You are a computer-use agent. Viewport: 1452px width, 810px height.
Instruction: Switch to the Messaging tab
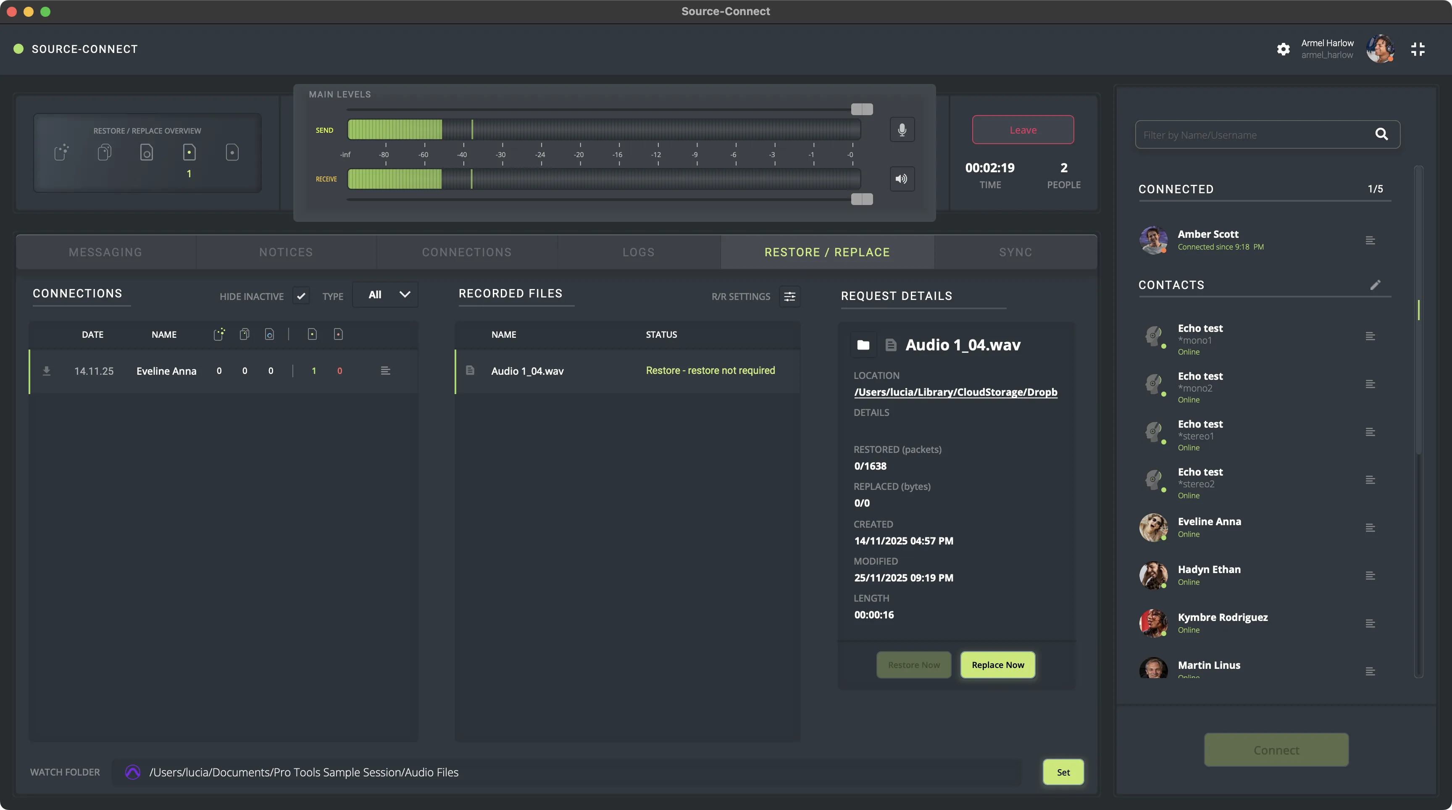click(x=105, y=252)
